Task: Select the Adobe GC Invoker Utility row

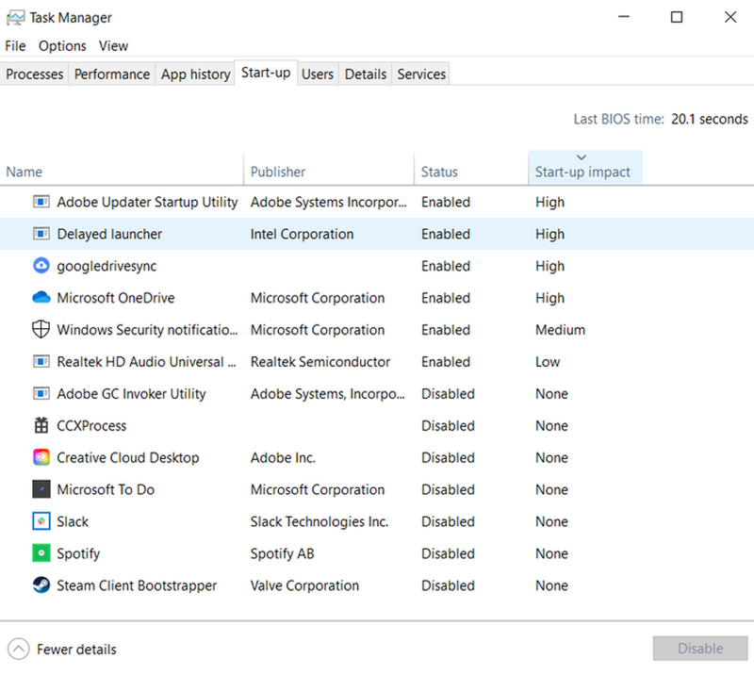Action: pyautogui.click(x=377, y=393)
